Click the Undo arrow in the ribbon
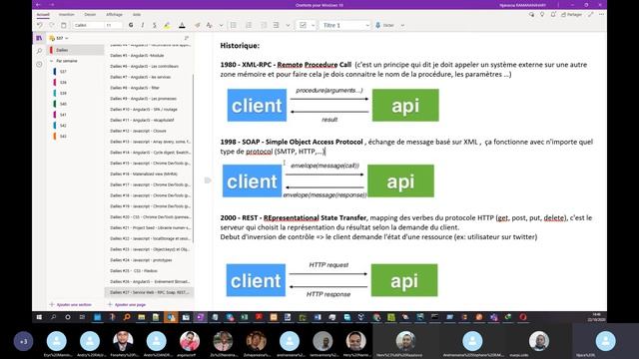Viewport: 639px width, 359px height. [x=40, y=25]
